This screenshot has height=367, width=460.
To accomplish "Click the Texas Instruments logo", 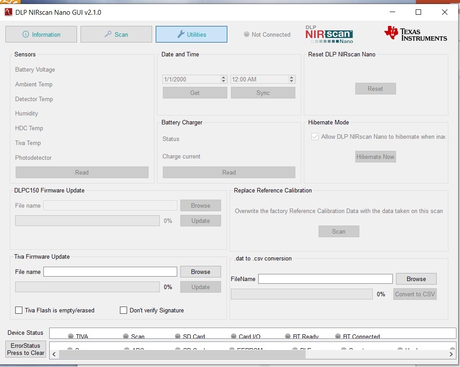I will click(415, 34).
